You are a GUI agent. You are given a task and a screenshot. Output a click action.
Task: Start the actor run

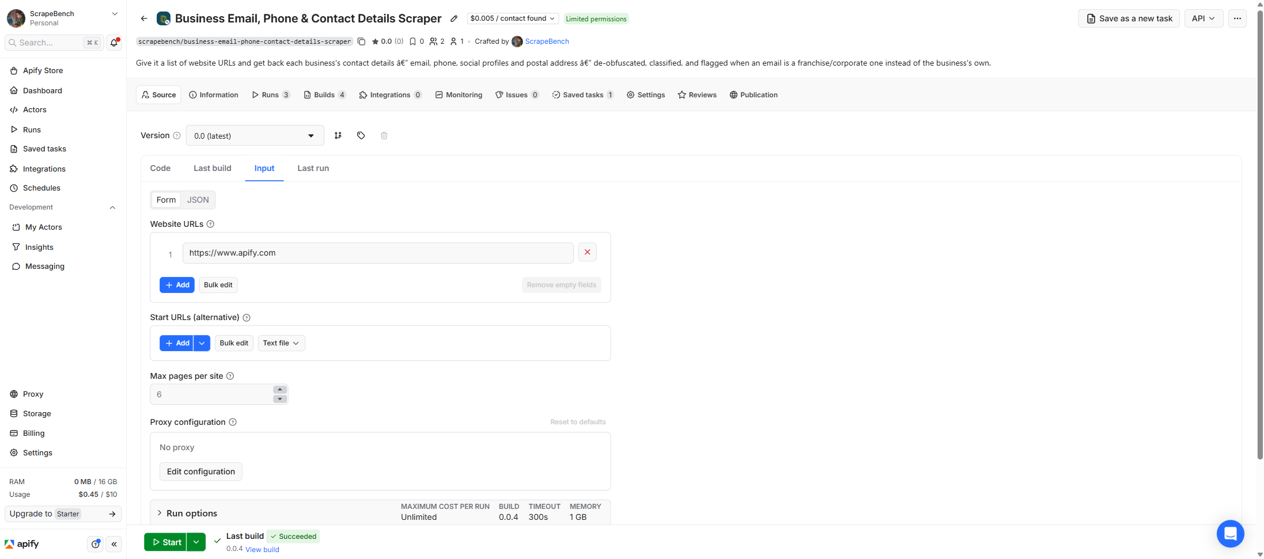point(165,542)
